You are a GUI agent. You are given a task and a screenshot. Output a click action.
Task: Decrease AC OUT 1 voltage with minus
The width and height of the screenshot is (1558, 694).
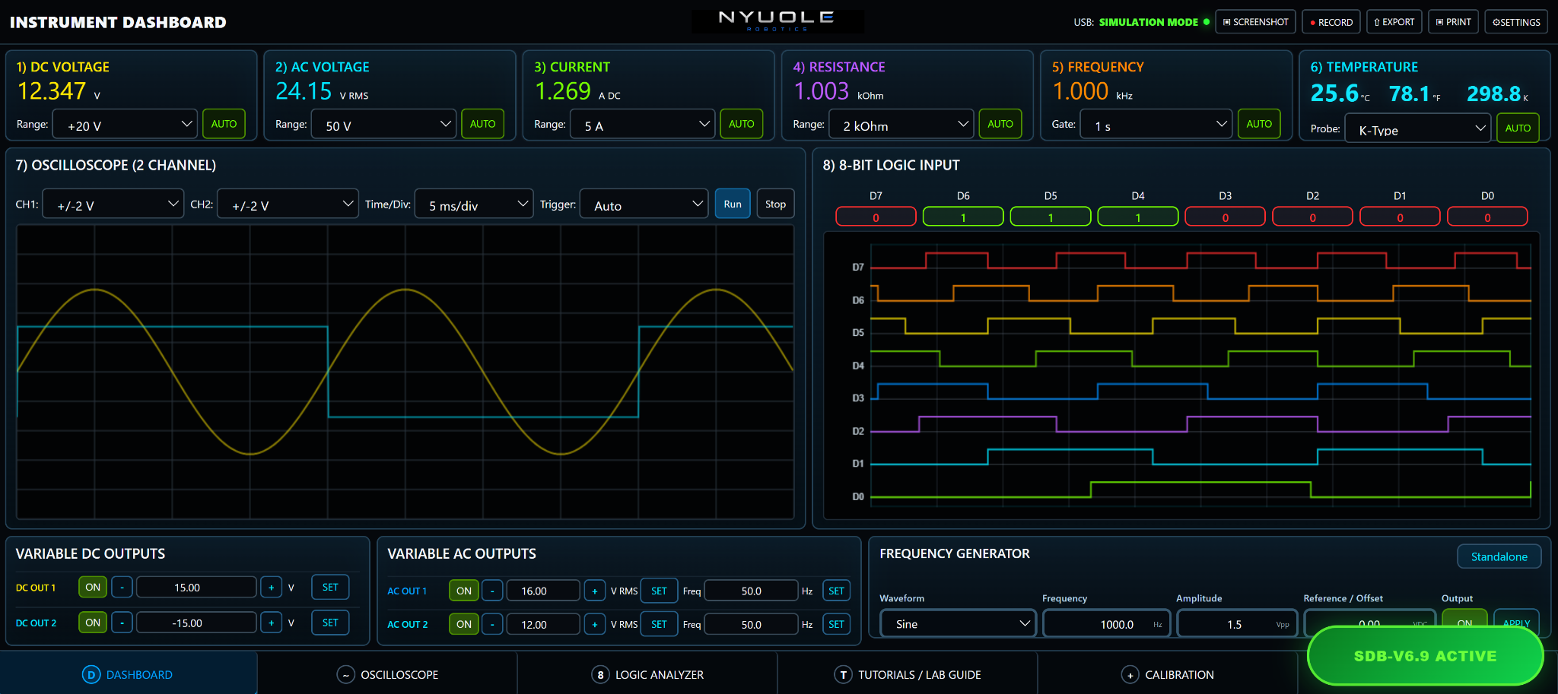(492, 591)
